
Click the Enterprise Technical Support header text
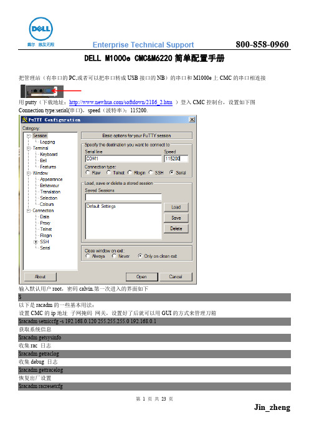(143, 45)
